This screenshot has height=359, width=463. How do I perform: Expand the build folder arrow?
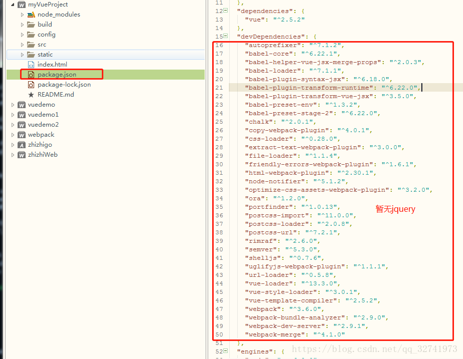coord(22,25)
